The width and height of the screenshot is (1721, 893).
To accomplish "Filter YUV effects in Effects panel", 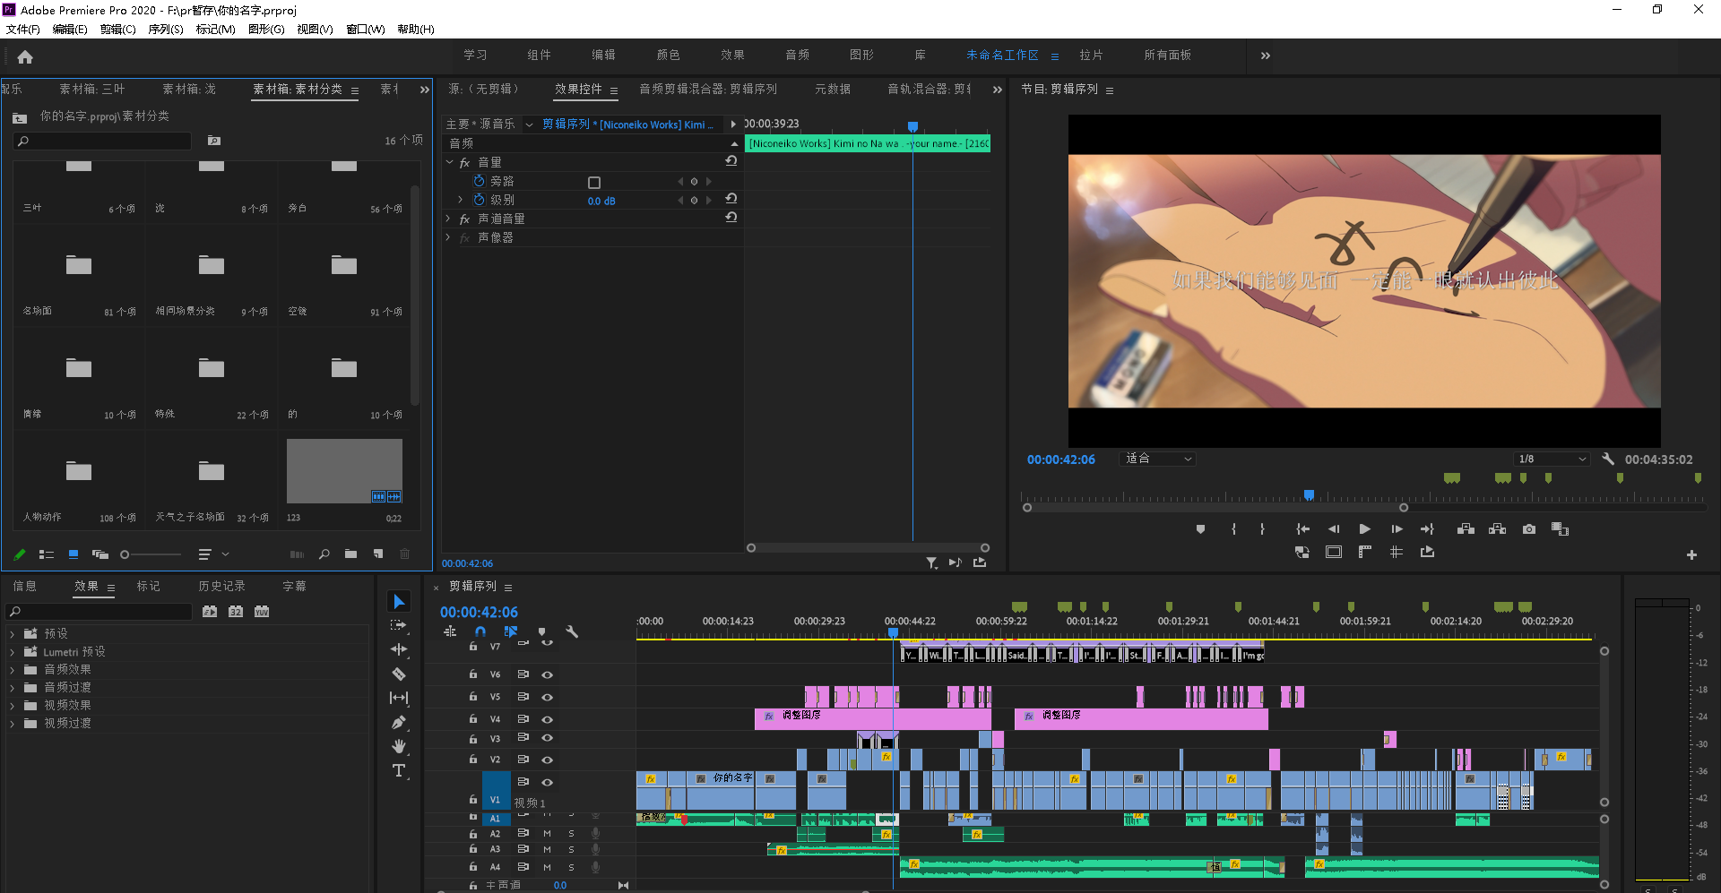I will click(262, 612).
